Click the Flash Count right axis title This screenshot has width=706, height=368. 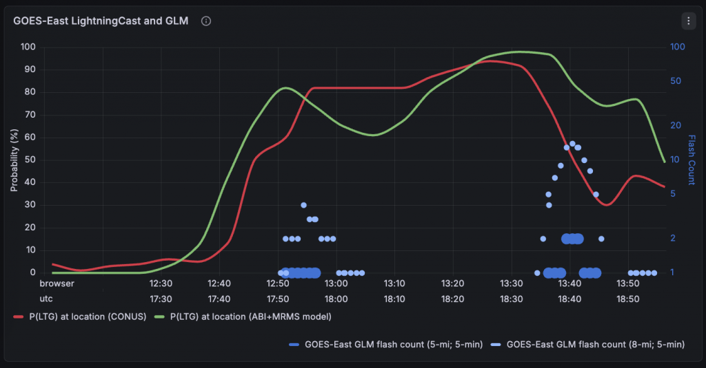point(692,160)
